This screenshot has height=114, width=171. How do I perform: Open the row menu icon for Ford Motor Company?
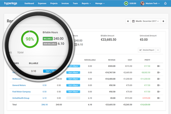[159, 92]
